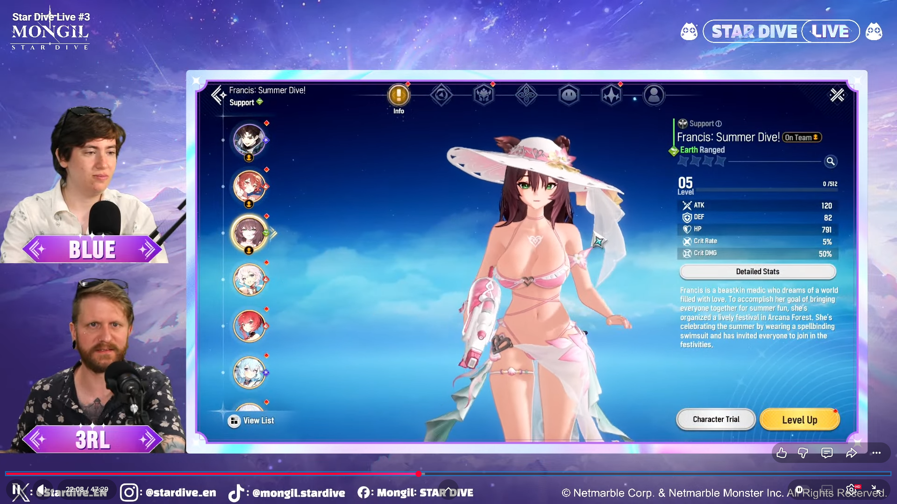Select the red-haired character portrait
Image resolution: width=897 pixels, height=504 pixels.
249,326
